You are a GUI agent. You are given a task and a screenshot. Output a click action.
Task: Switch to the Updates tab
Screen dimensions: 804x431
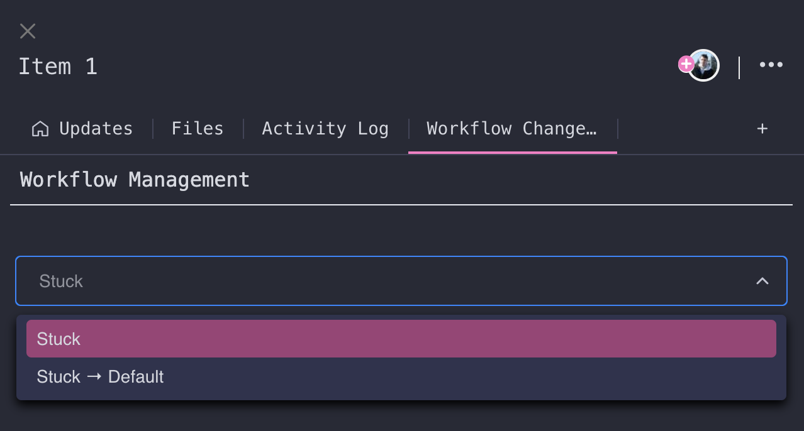coord(82,129)
